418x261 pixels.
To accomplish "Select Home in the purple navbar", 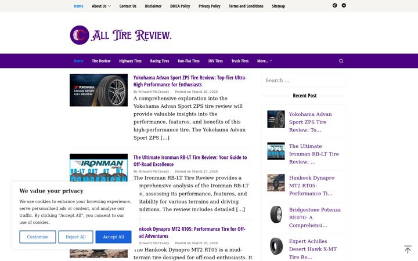I will point(78,61).
